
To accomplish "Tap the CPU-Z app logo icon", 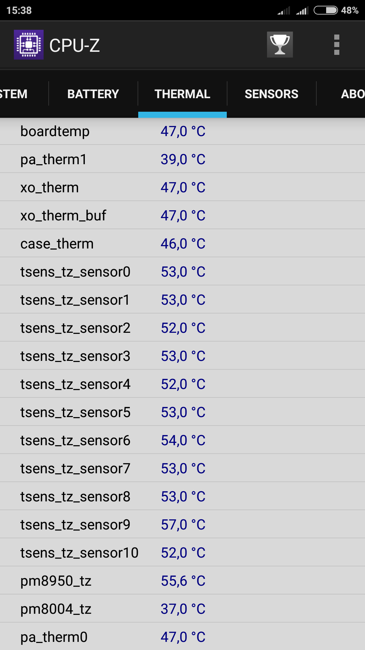I will pyautogui.click(x=29, y=45).
